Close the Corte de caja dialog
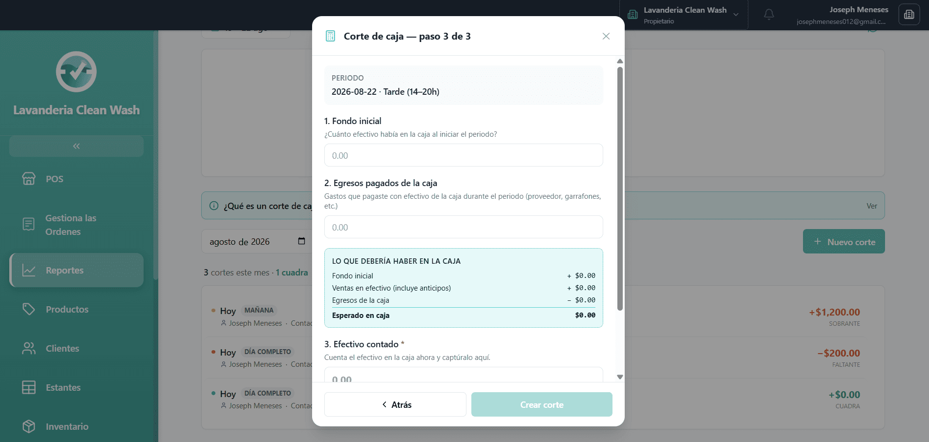This screenshot has height=442, width=929. coord(606,36)
